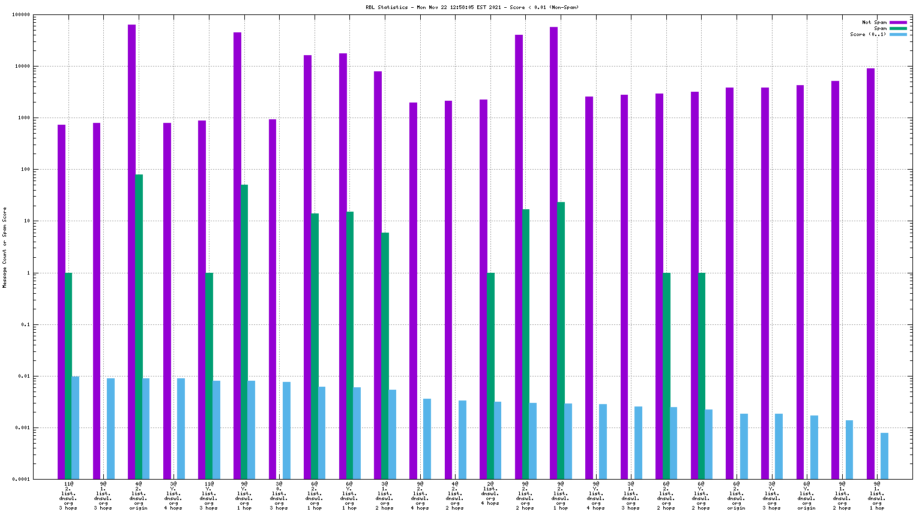Click the green Spam legend swatch
The width and height of the screenshot is (922, 518).
point(898,28)
